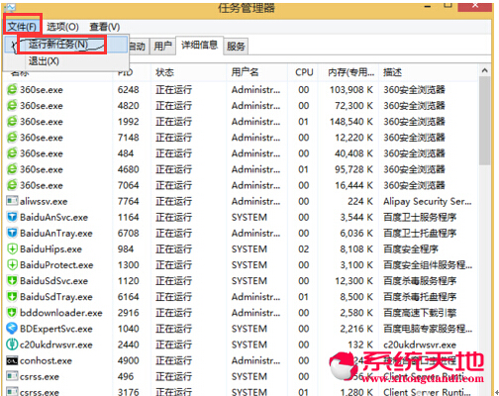Click the bddownloader.exe icon

[x=12, y=312]
